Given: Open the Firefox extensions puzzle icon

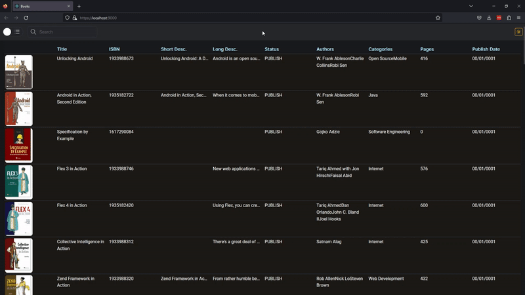Looking at the screenshot, I should point(509,18).
